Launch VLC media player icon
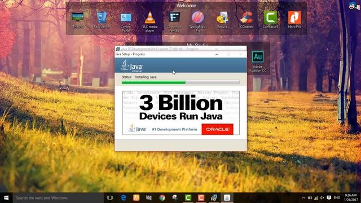Screen dimensions: 361x203 [x=150, y=22]
